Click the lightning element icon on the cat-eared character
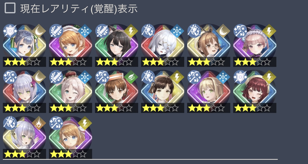 pos(131,31)
